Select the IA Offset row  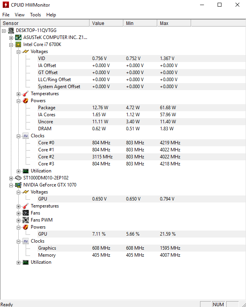141,66
